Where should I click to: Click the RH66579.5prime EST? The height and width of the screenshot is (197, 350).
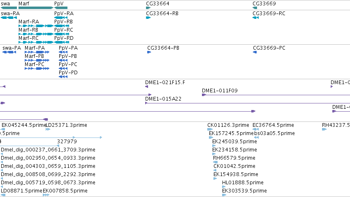click(215, 162)
